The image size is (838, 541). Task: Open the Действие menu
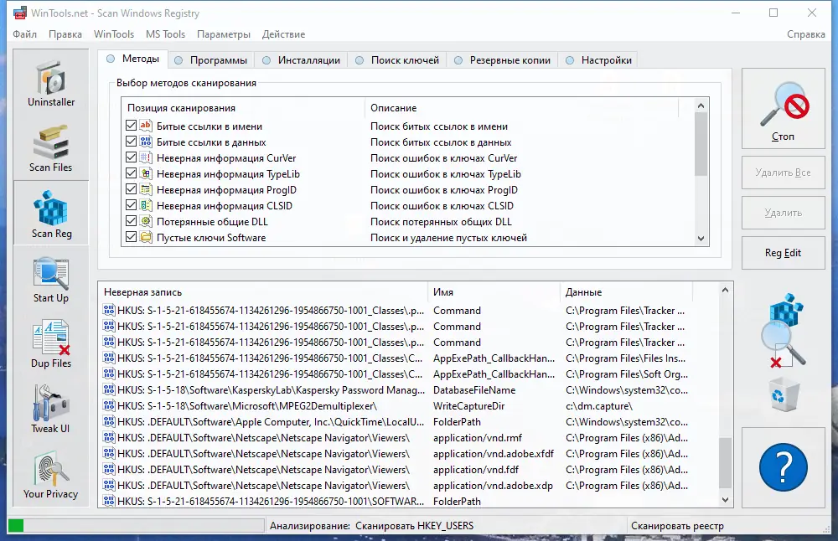[x=284, y=34]
